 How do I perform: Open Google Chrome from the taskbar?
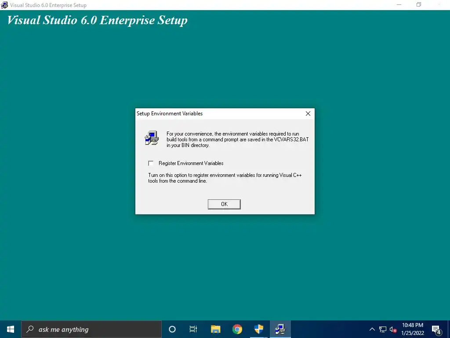[237, 329]
